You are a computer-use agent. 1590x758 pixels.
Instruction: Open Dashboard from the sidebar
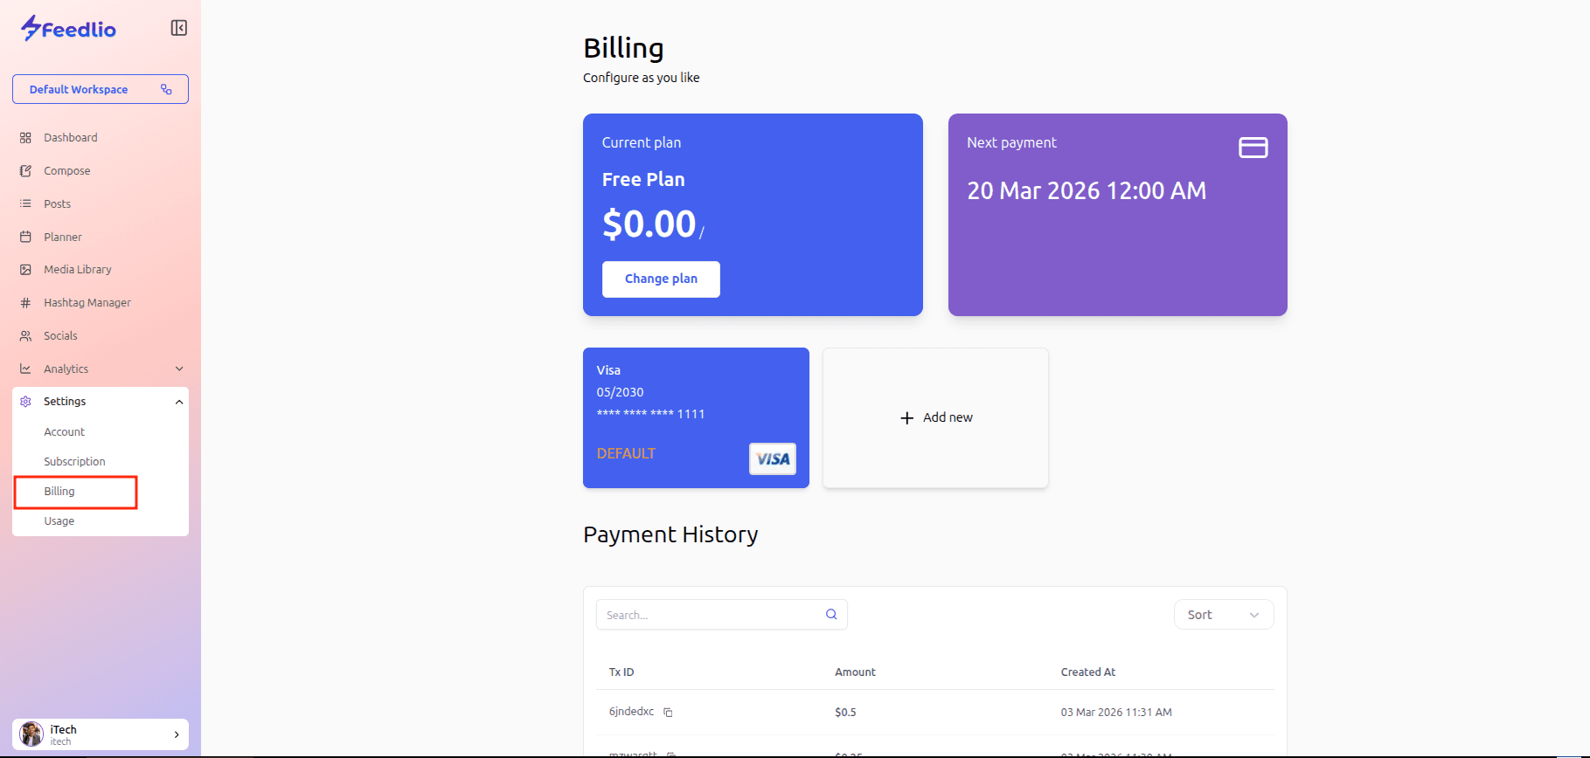coord(70,138)
